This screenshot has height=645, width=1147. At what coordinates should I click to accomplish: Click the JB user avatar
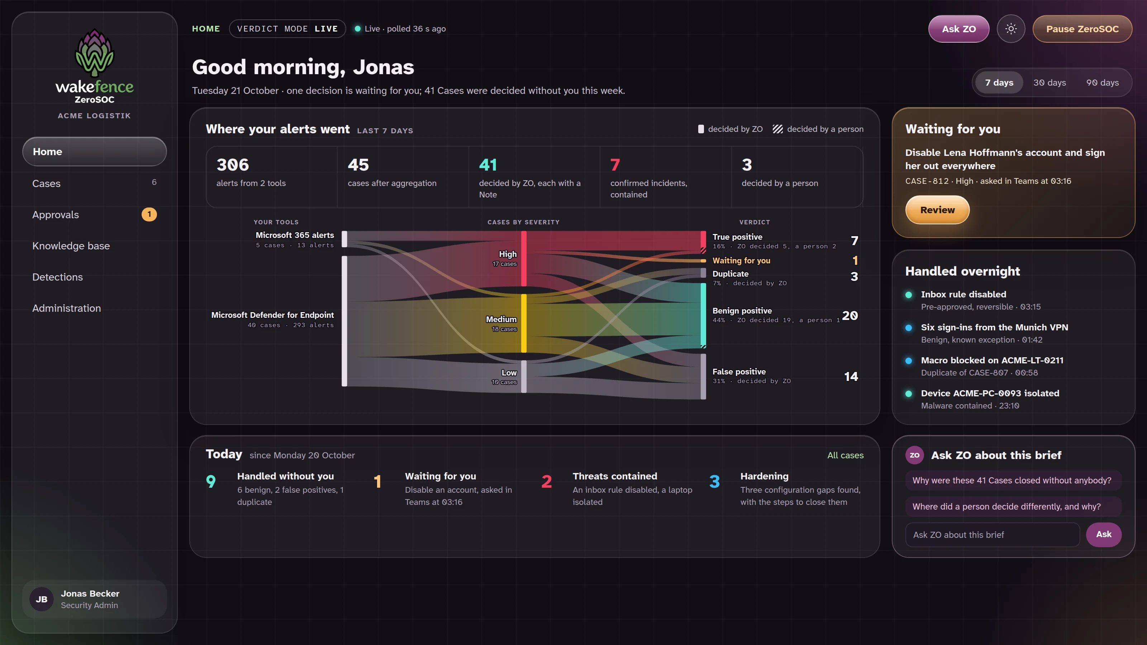42,599
